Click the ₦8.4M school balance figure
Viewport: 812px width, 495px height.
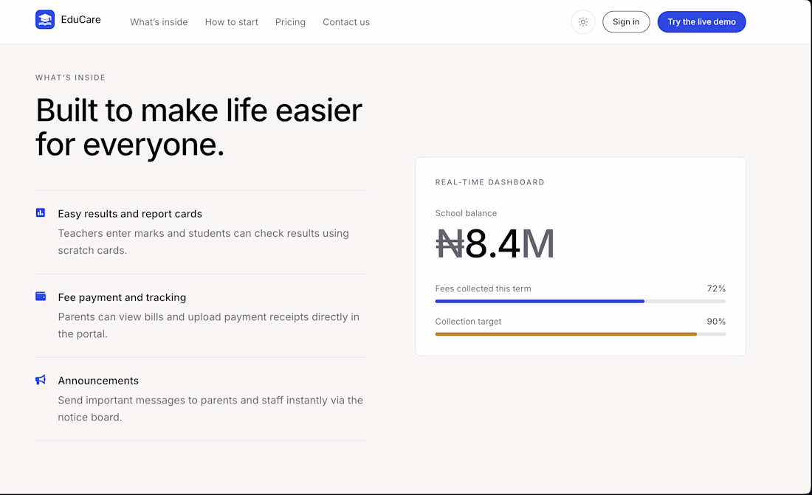coord(495,243)
